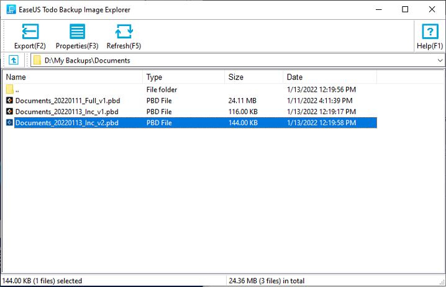Refresh the file list using Refresh(F5)
The height and width of the screenshot is (287, 446).
pyautogui.click(x=124, y=32)
